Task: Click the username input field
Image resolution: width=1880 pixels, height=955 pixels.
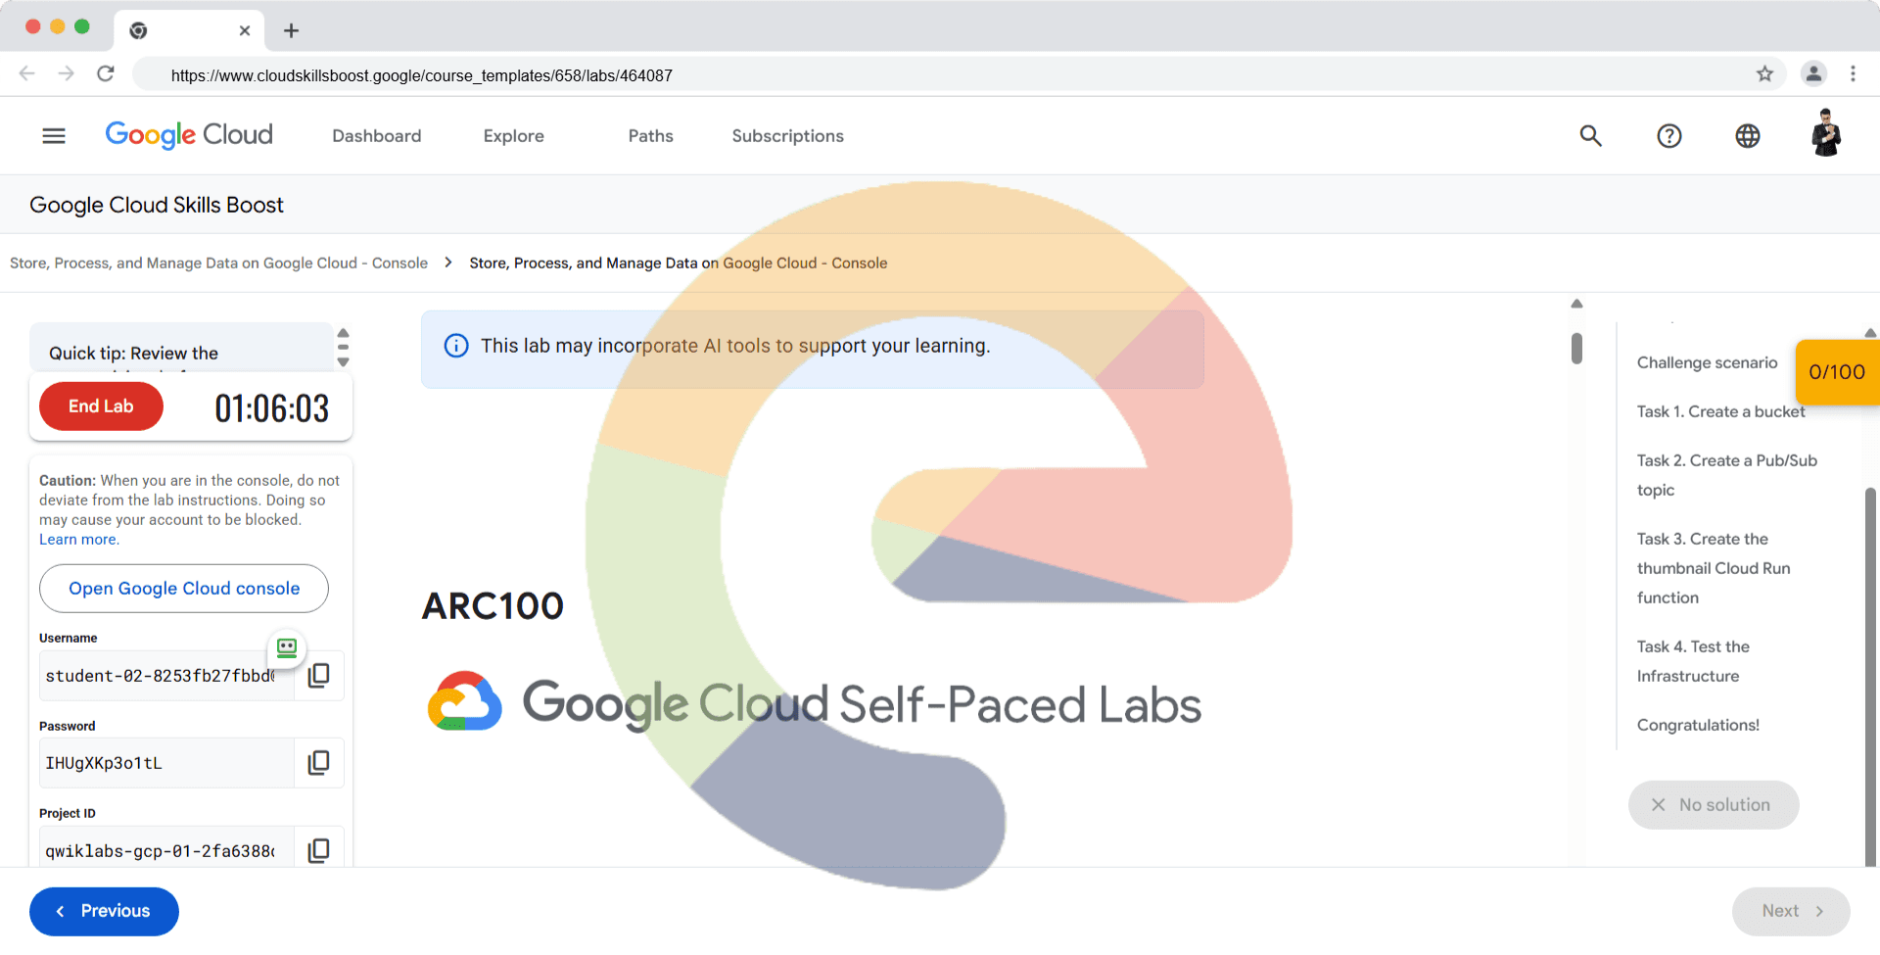Action: coord(162,676)
